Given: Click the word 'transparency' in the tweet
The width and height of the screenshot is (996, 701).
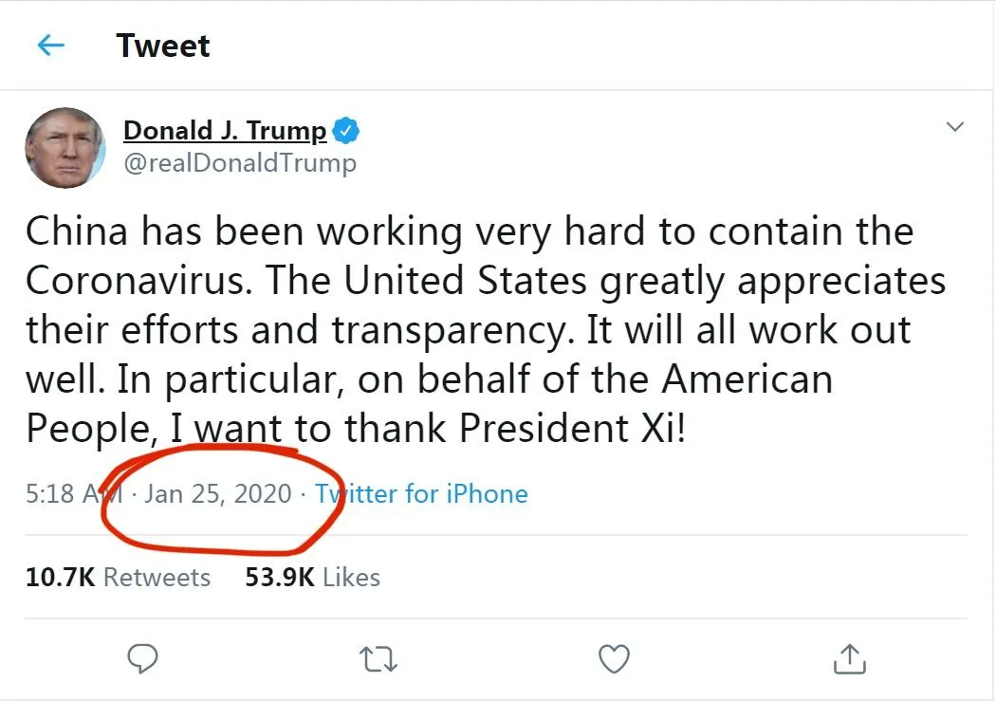Looking at the screenshot, I should (x=452, y=330).
